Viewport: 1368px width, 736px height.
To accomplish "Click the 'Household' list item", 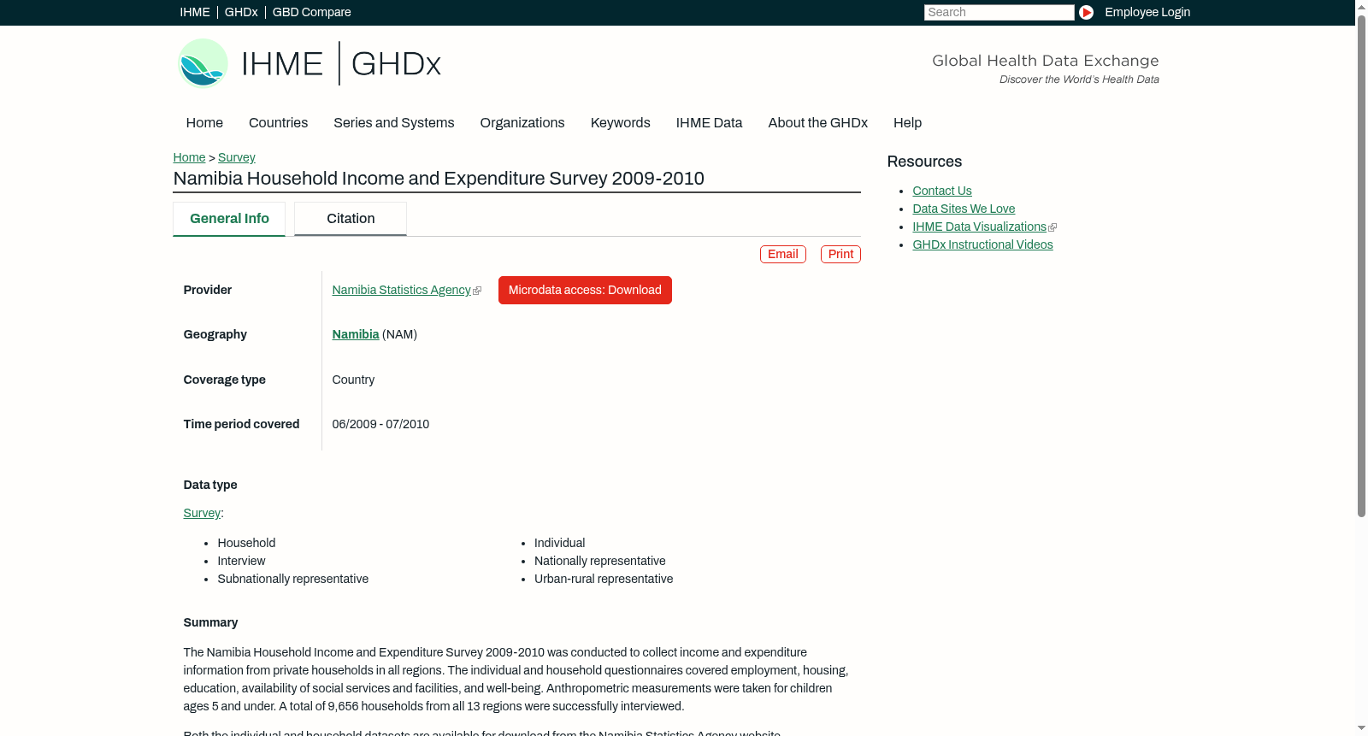I will (246, 543).
